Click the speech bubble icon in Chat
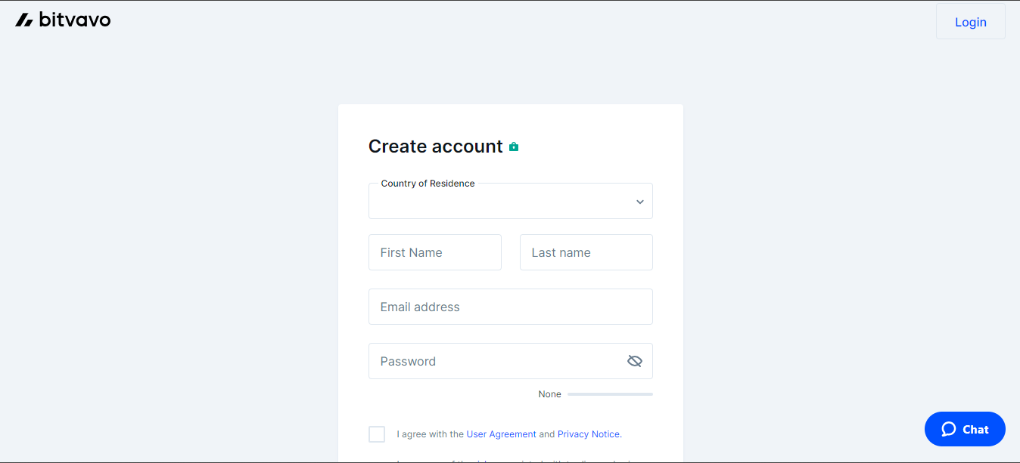The height and width of the screenshot is (463, 1020). 949,429
